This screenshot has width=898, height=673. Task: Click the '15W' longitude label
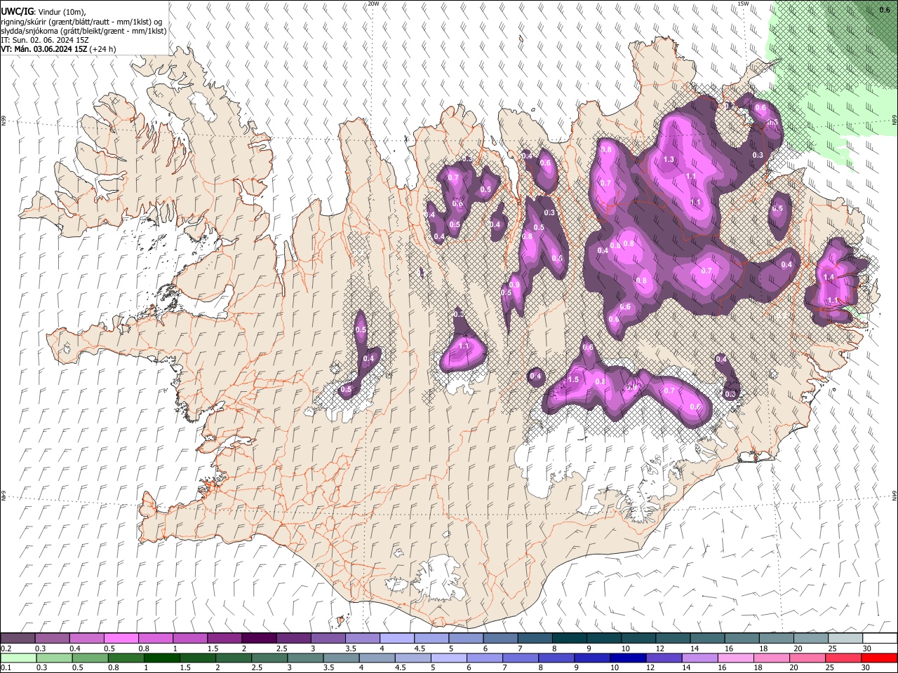[x=743, y=4]
